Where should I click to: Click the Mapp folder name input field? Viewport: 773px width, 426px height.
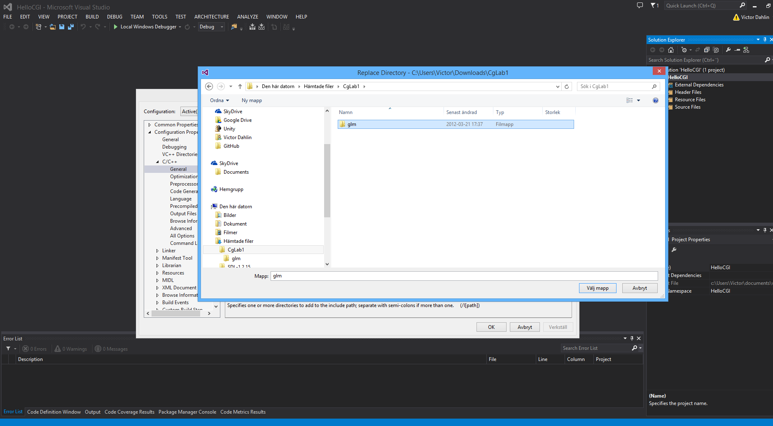click(464, 276)
